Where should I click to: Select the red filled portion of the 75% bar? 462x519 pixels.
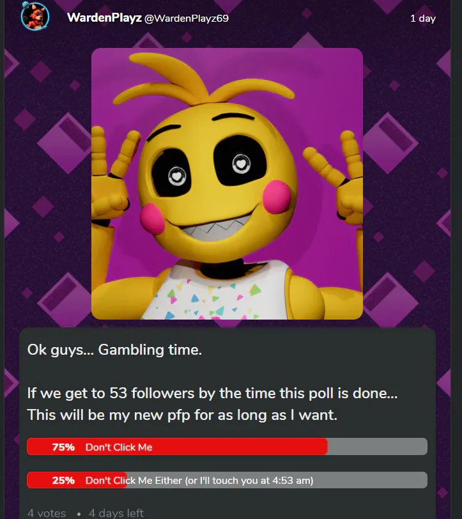[177, 447]
